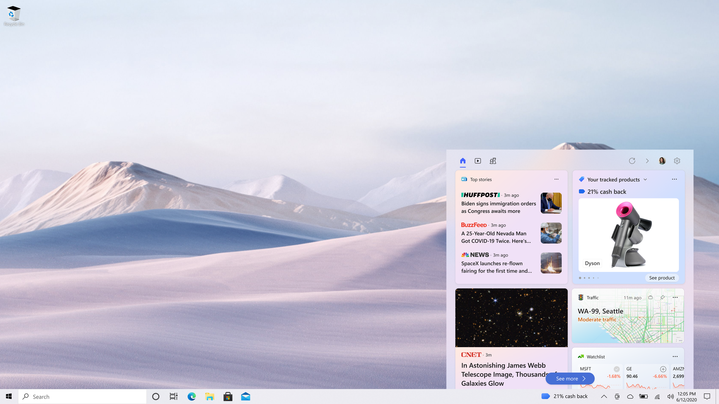This screenshot has width=719, height=404.
Task: Open Watchlist more options menu
Action: point(675,356)
